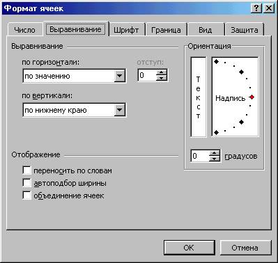This screenshot has height=263, width=278.
Task: Expand the по вертикали dropdown
Action: click(x=120, y=110)
